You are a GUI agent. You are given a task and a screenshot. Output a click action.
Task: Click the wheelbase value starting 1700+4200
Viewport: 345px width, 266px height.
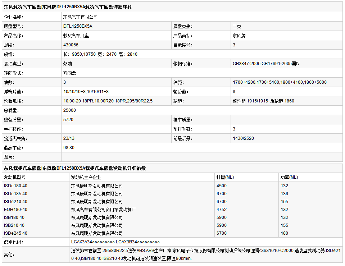(x=280, y=82)
